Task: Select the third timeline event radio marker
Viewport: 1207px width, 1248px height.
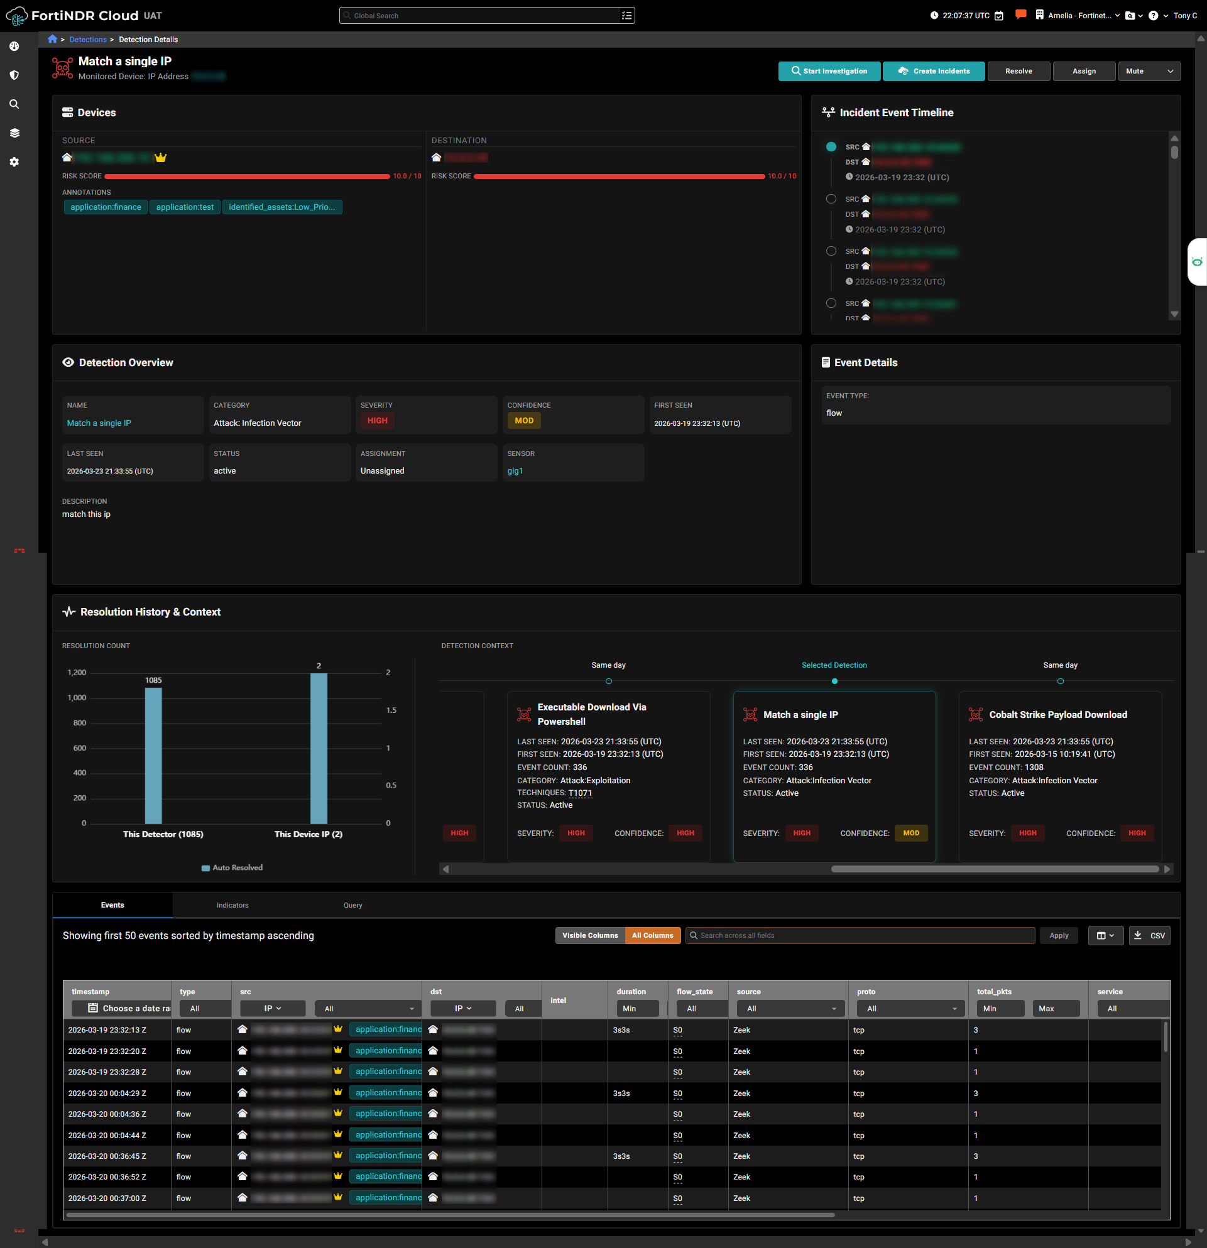Action: [x=831, y=251]
